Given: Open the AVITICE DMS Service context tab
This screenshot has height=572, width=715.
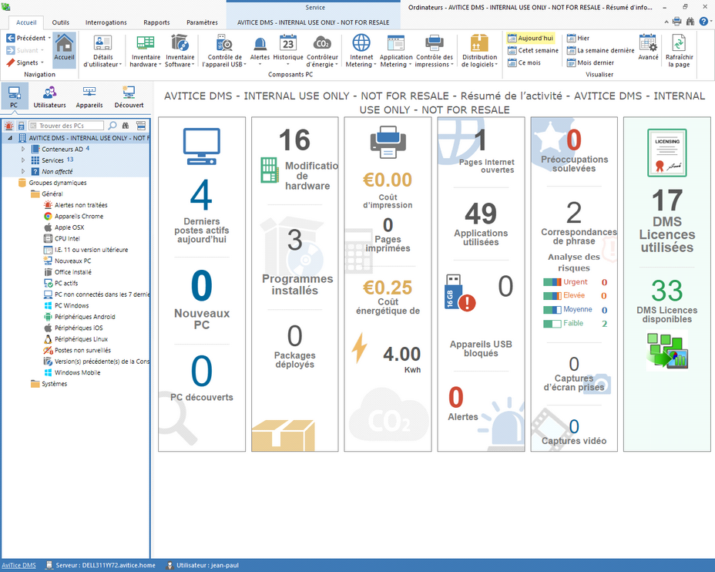Looking at the screenshot, I should (x=314, y=22).
